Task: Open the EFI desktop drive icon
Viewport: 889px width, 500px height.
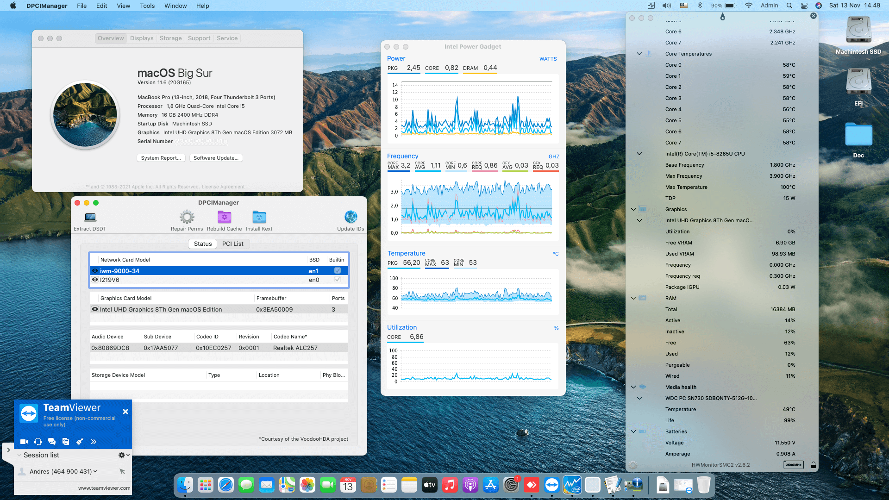Action: tap(858, 82)
